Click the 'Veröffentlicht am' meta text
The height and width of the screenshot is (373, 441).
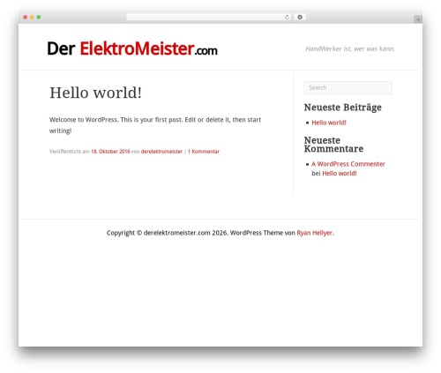[70, 152]
